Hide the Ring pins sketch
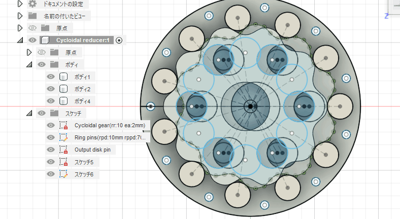The image size is (400, 219). 51,137
